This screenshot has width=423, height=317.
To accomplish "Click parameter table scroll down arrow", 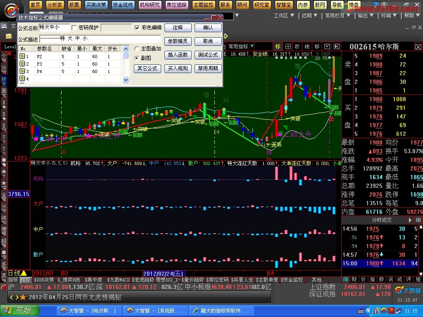I will tap(126, 80).
